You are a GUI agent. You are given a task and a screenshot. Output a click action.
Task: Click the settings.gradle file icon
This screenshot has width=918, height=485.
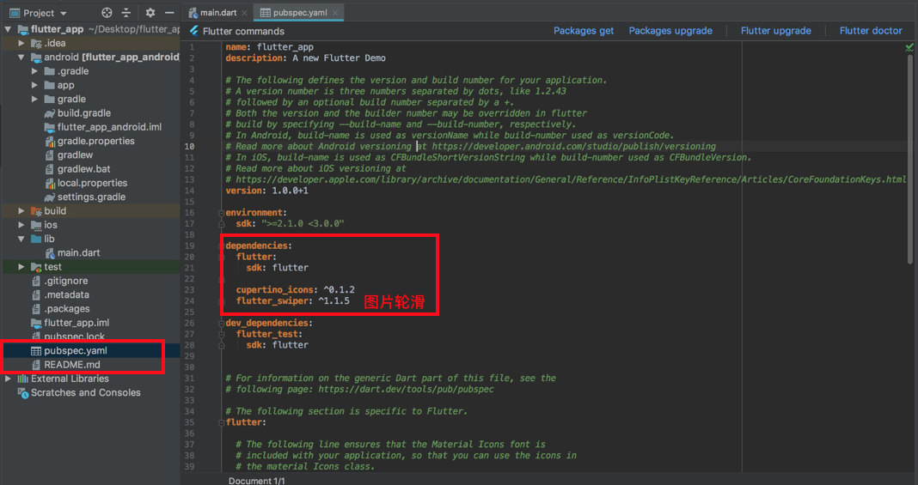tap(50, 197)
